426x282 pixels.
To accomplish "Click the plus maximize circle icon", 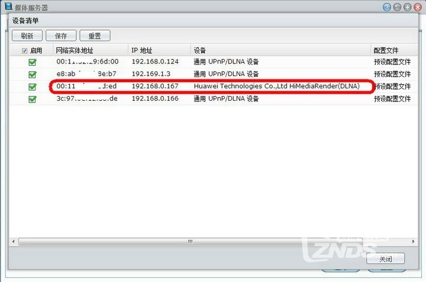I will click(407, 7).
